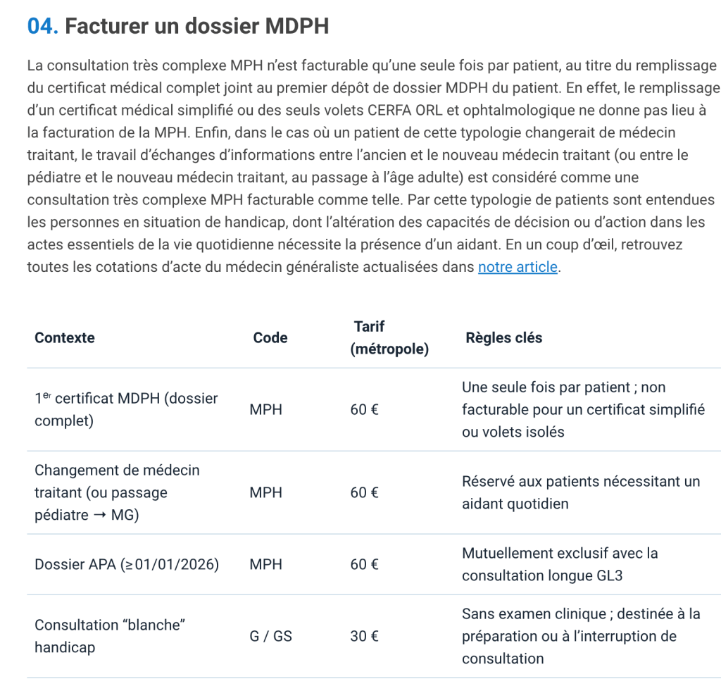Click the "Facturer un dossier MDPH" heading
This screenshot has width=721, height=679.
point(197,27)
